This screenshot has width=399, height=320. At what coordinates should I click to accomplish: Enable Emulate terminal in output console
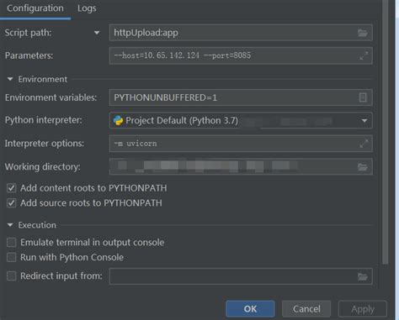pos(12,243)
